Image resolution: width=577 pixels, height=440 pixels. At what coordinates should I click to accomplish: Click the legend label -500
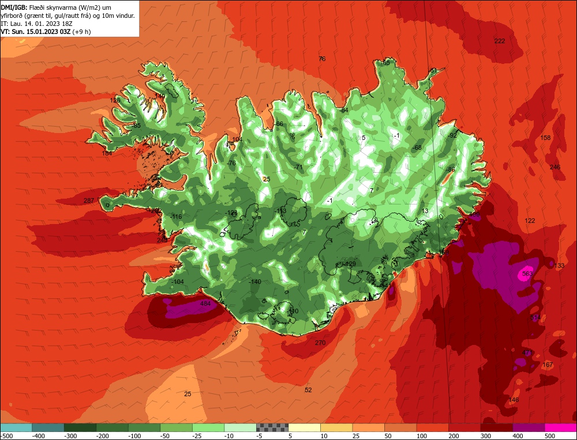coord(7,437)
